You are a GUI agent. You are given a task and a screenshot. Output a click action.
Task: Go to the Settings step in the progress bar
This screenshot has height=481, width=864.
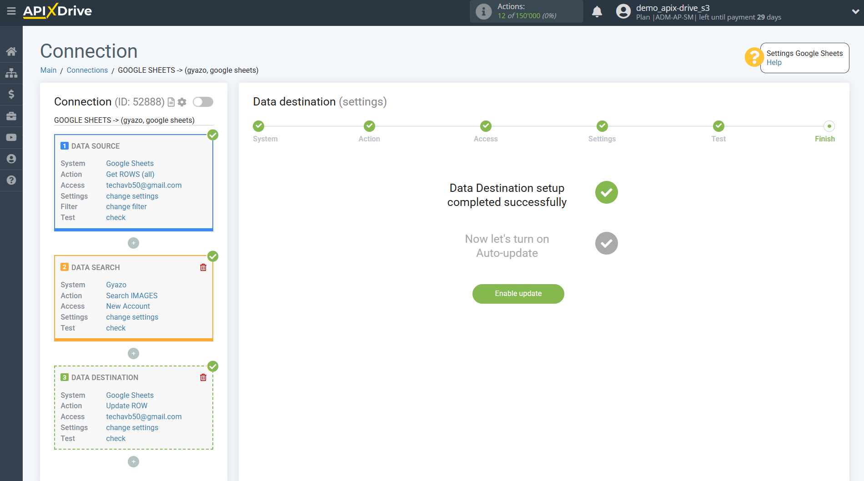click(602, 126)
